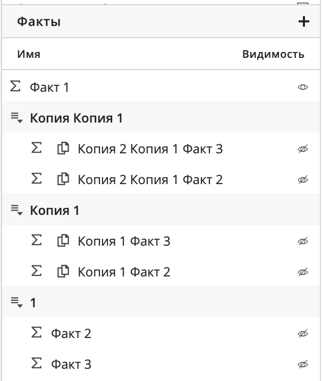Hide Факт 1 using its eye icon

303,87
